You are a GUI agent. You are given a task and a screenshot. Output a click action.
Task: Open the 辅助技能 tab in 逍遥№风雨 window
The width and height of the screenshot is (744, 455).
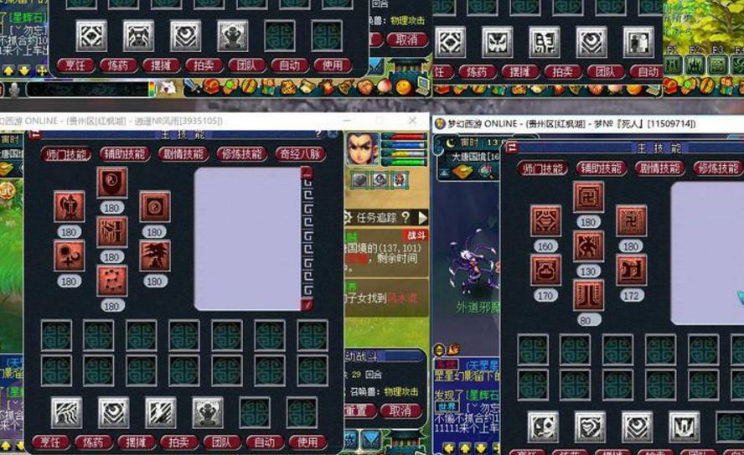(x=125, y=153)
